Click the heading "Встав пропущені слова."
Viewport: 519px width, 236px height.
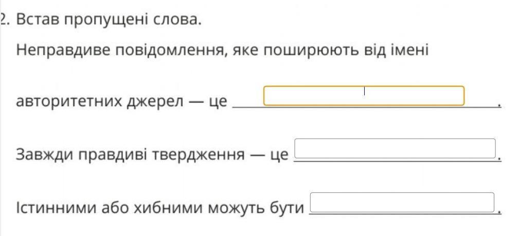109,21
